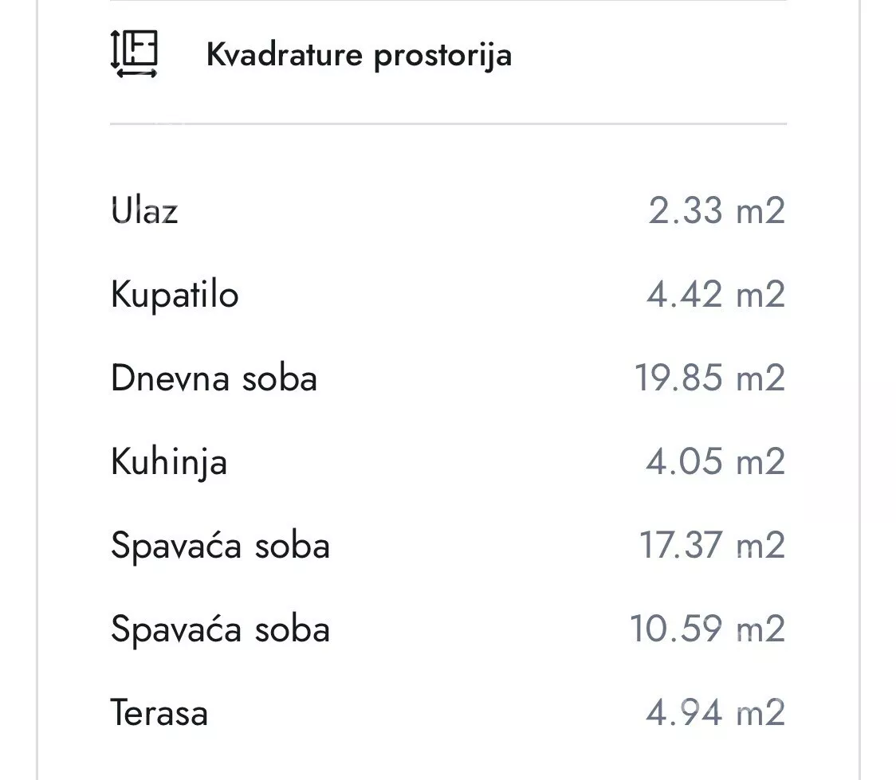
Task: Click the 4.05 m2 value for Kuhinja
Action: click(x=716, y=461)
